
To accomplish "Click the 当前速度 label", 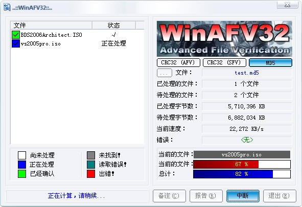I will pos(171,129).
